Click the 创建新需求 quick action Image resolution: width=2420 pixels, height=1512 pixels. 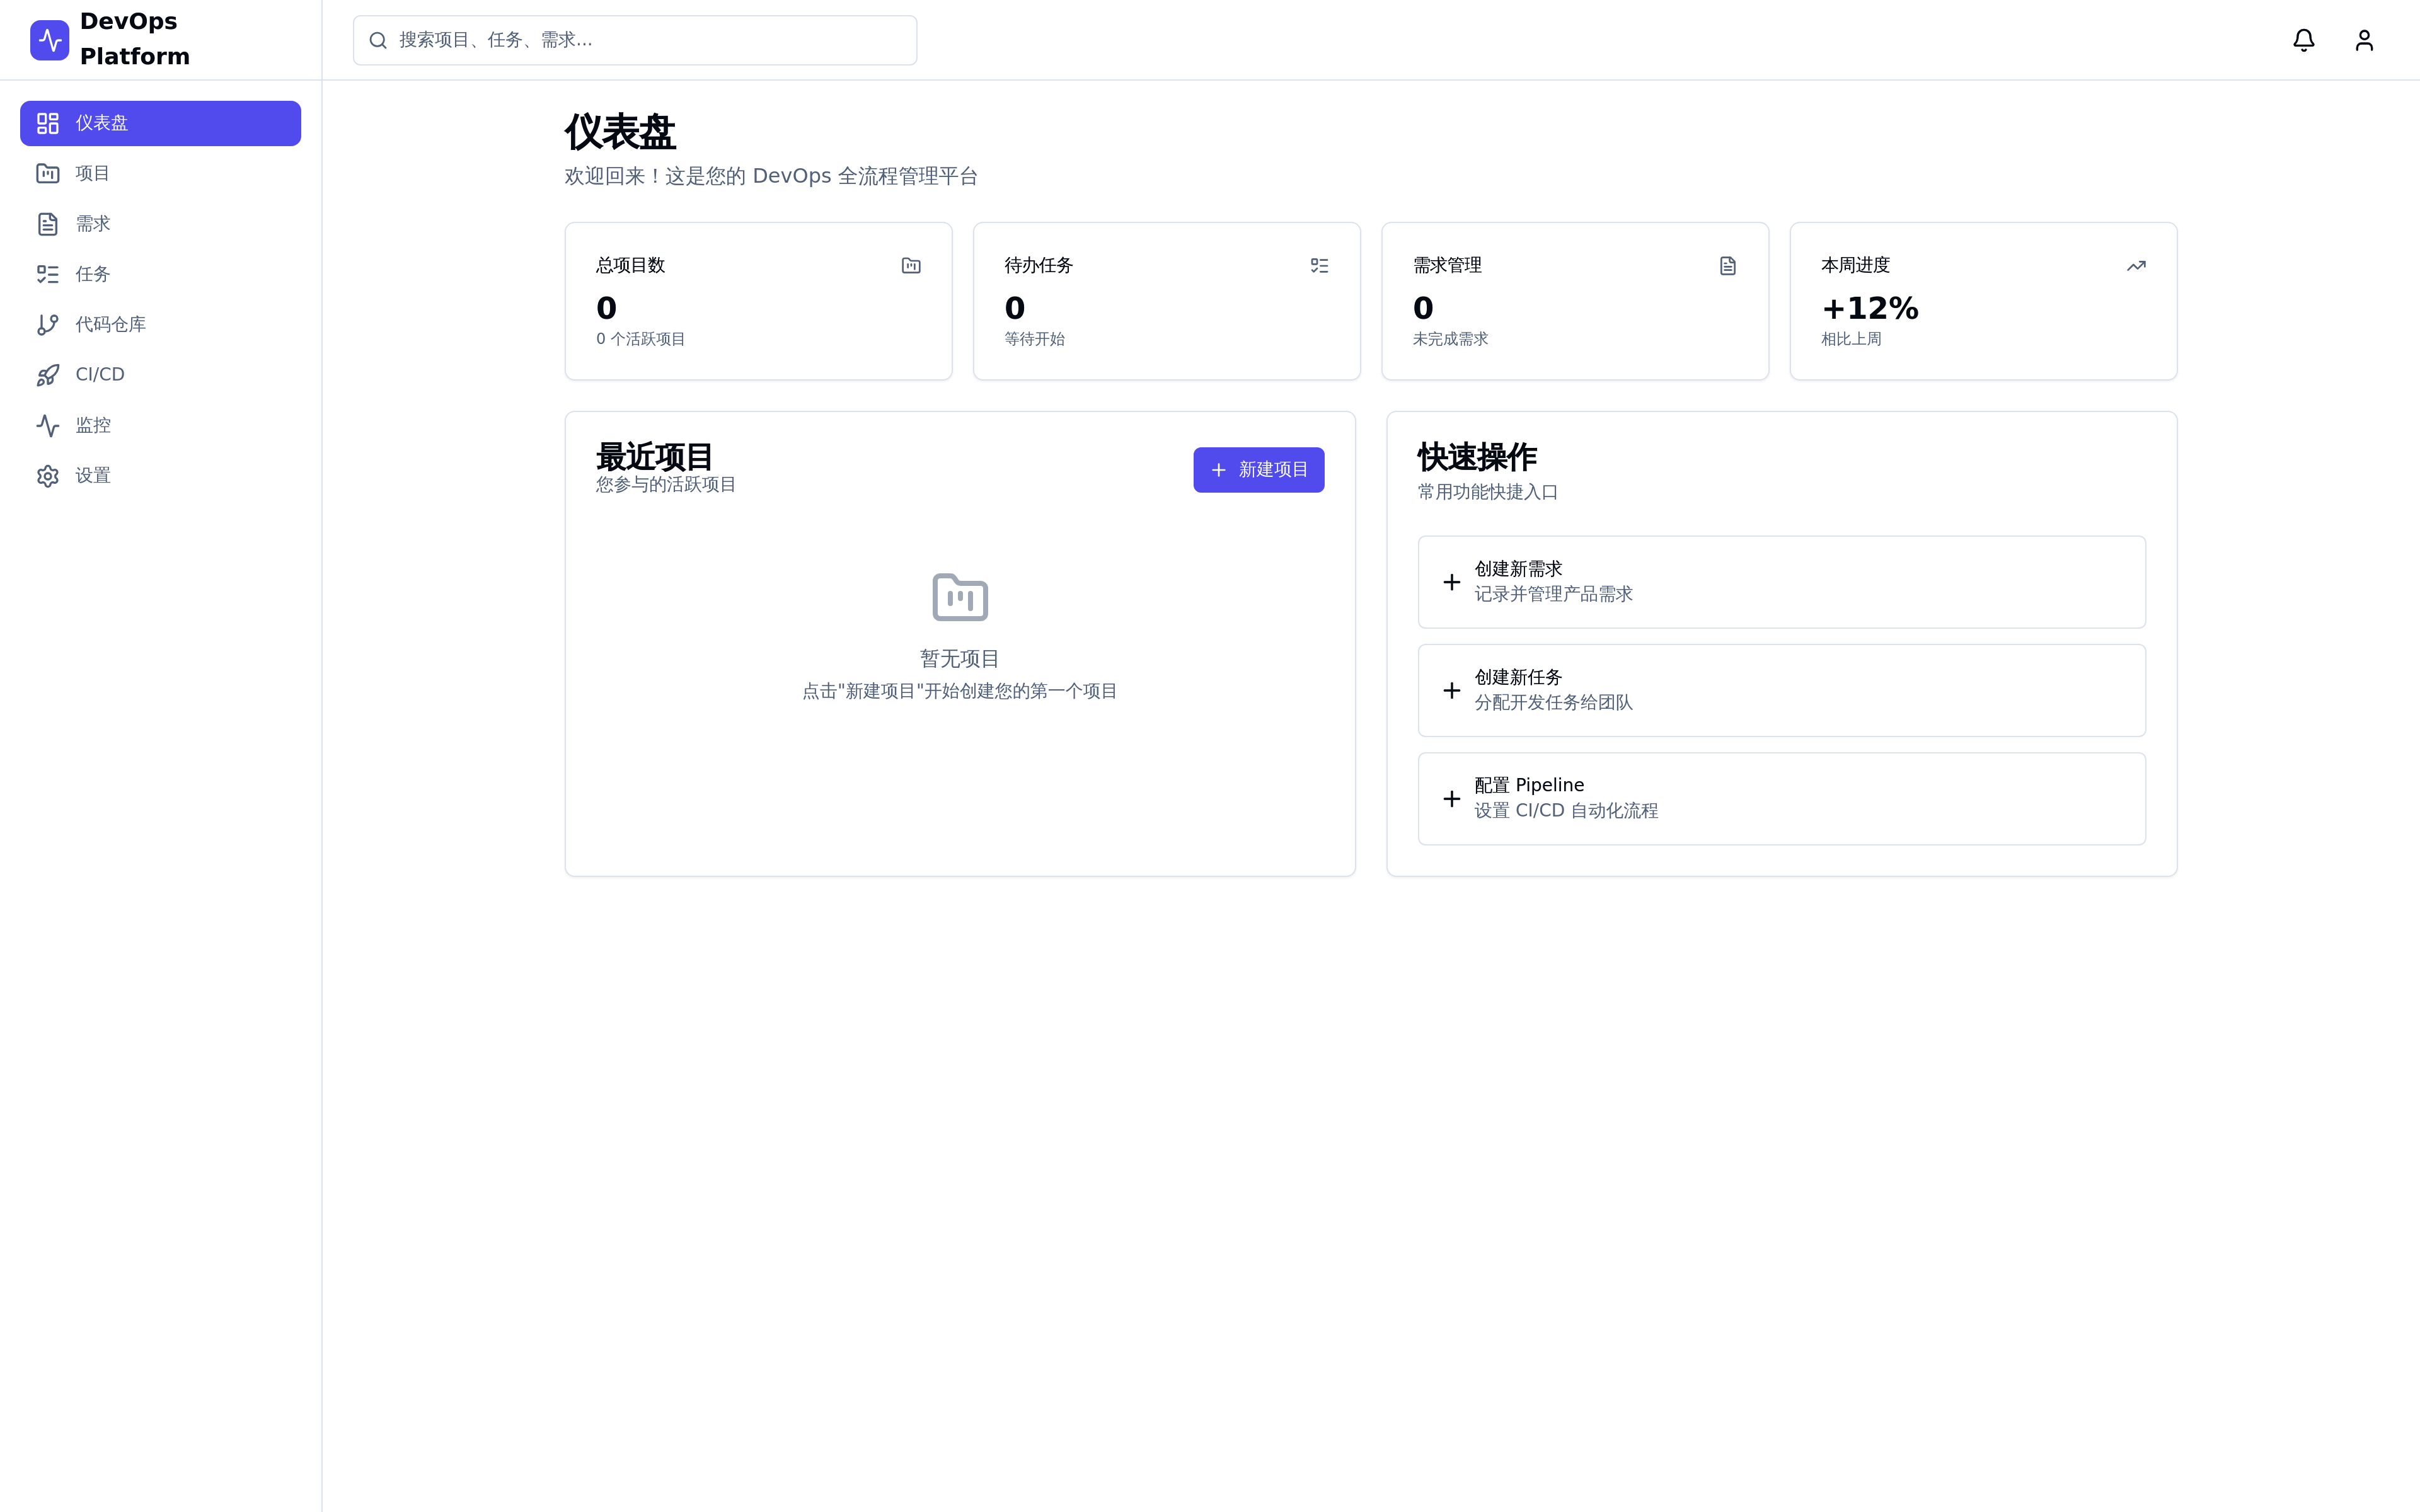pos(1780,582)
